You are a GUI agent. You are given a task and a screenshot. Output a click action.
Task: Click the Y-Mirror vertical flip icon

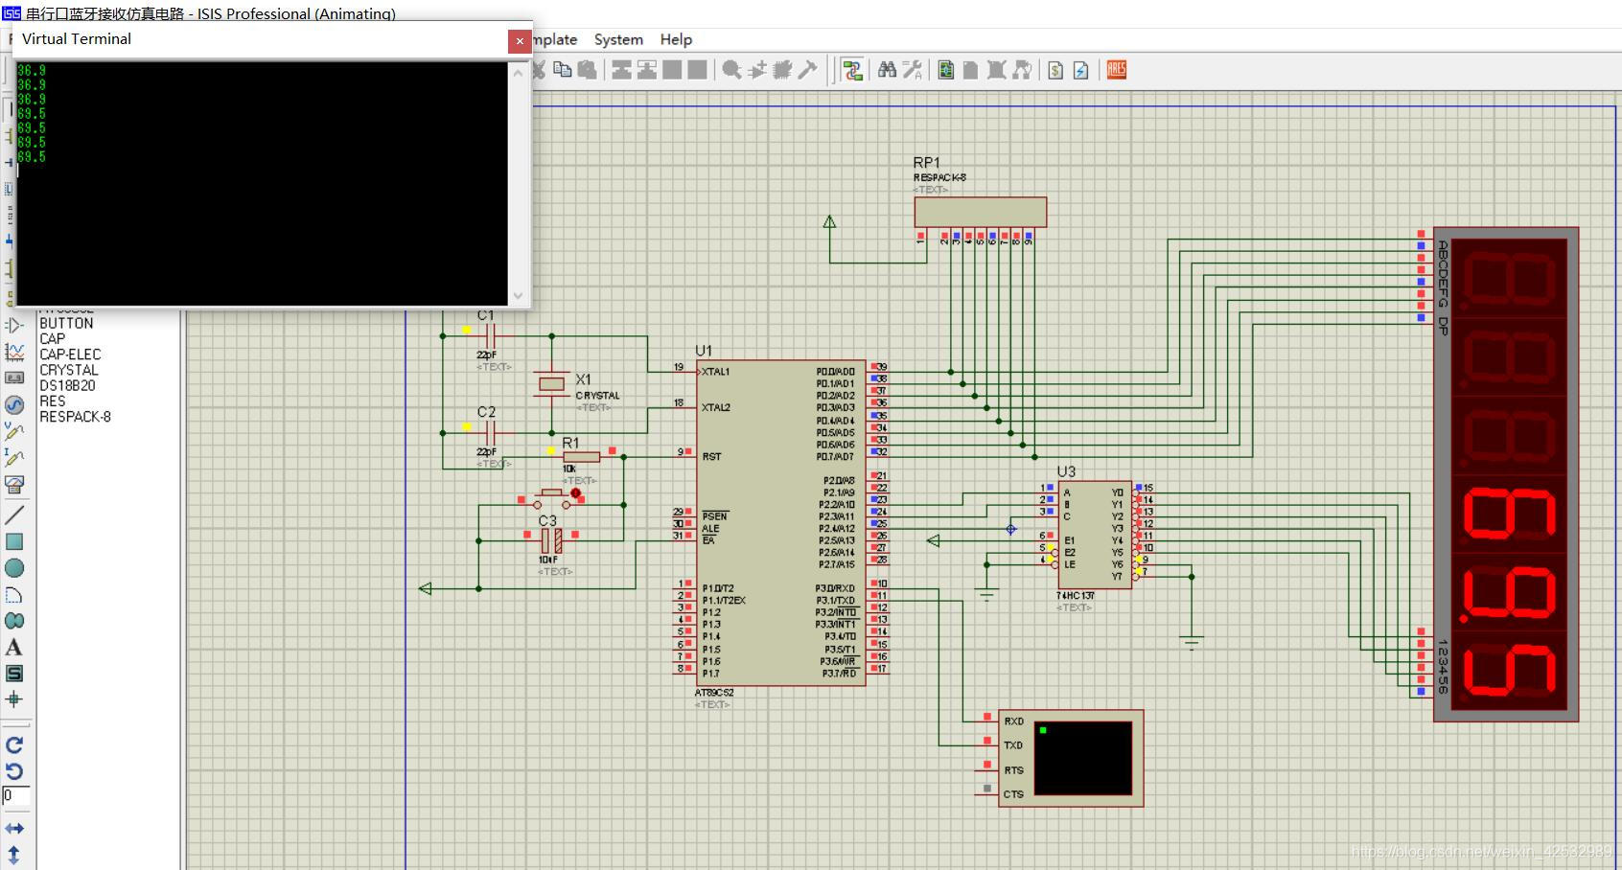14,854
